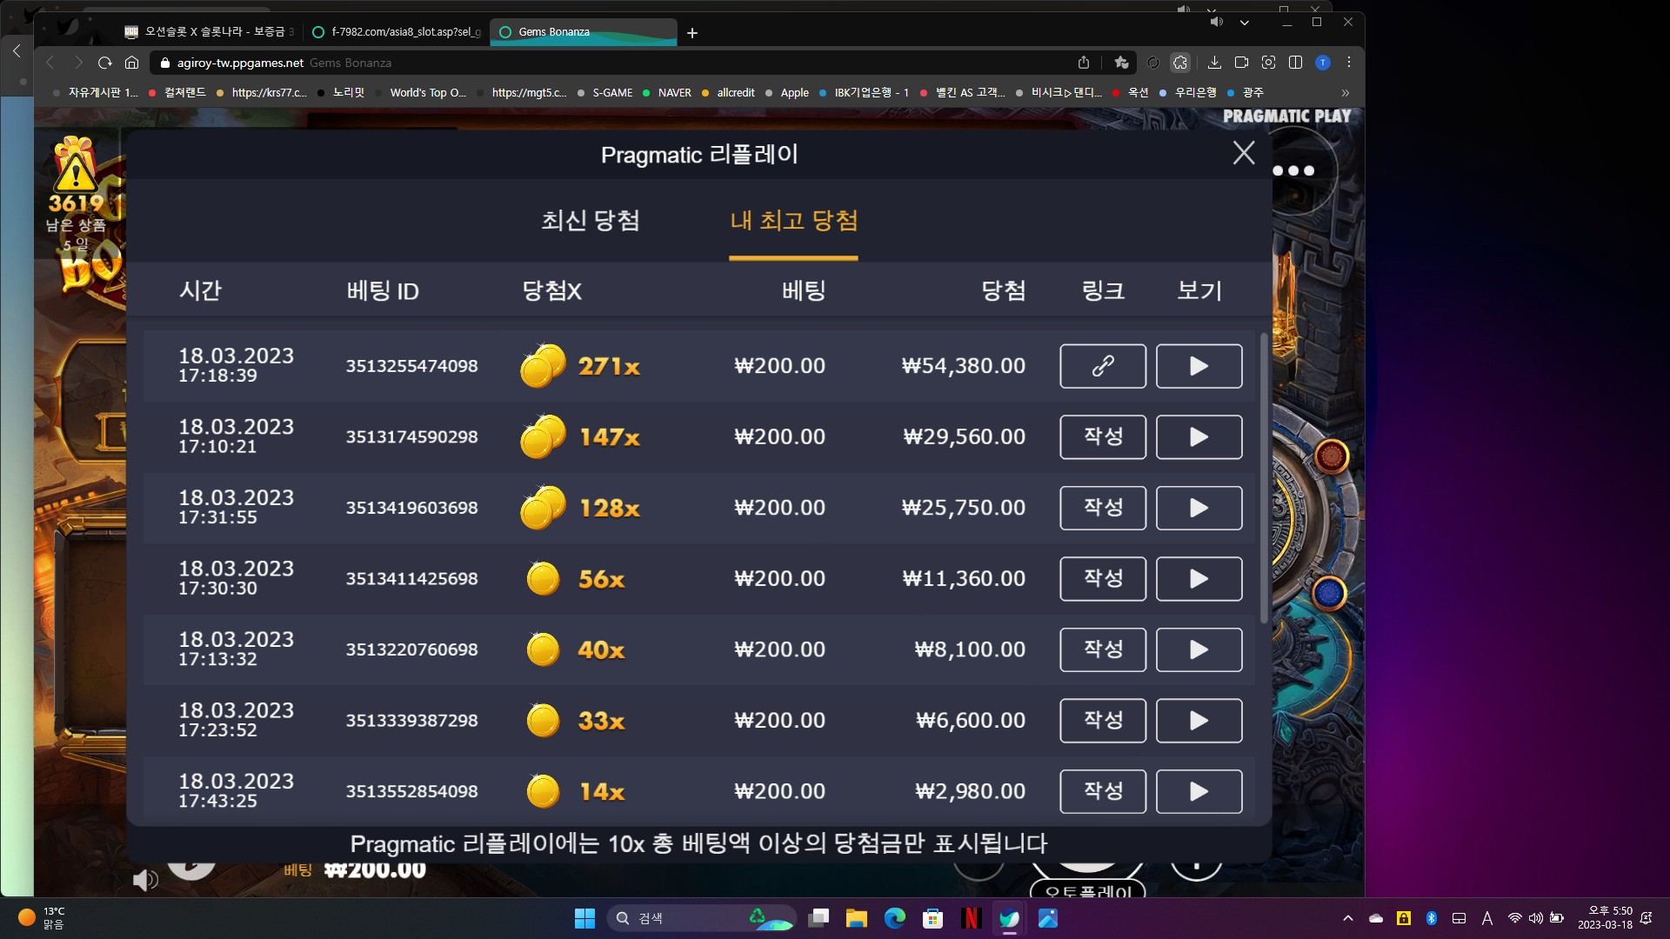Show hidden system tray icons
Viewport: 1670px width, 939px height.
(1348, 918)
